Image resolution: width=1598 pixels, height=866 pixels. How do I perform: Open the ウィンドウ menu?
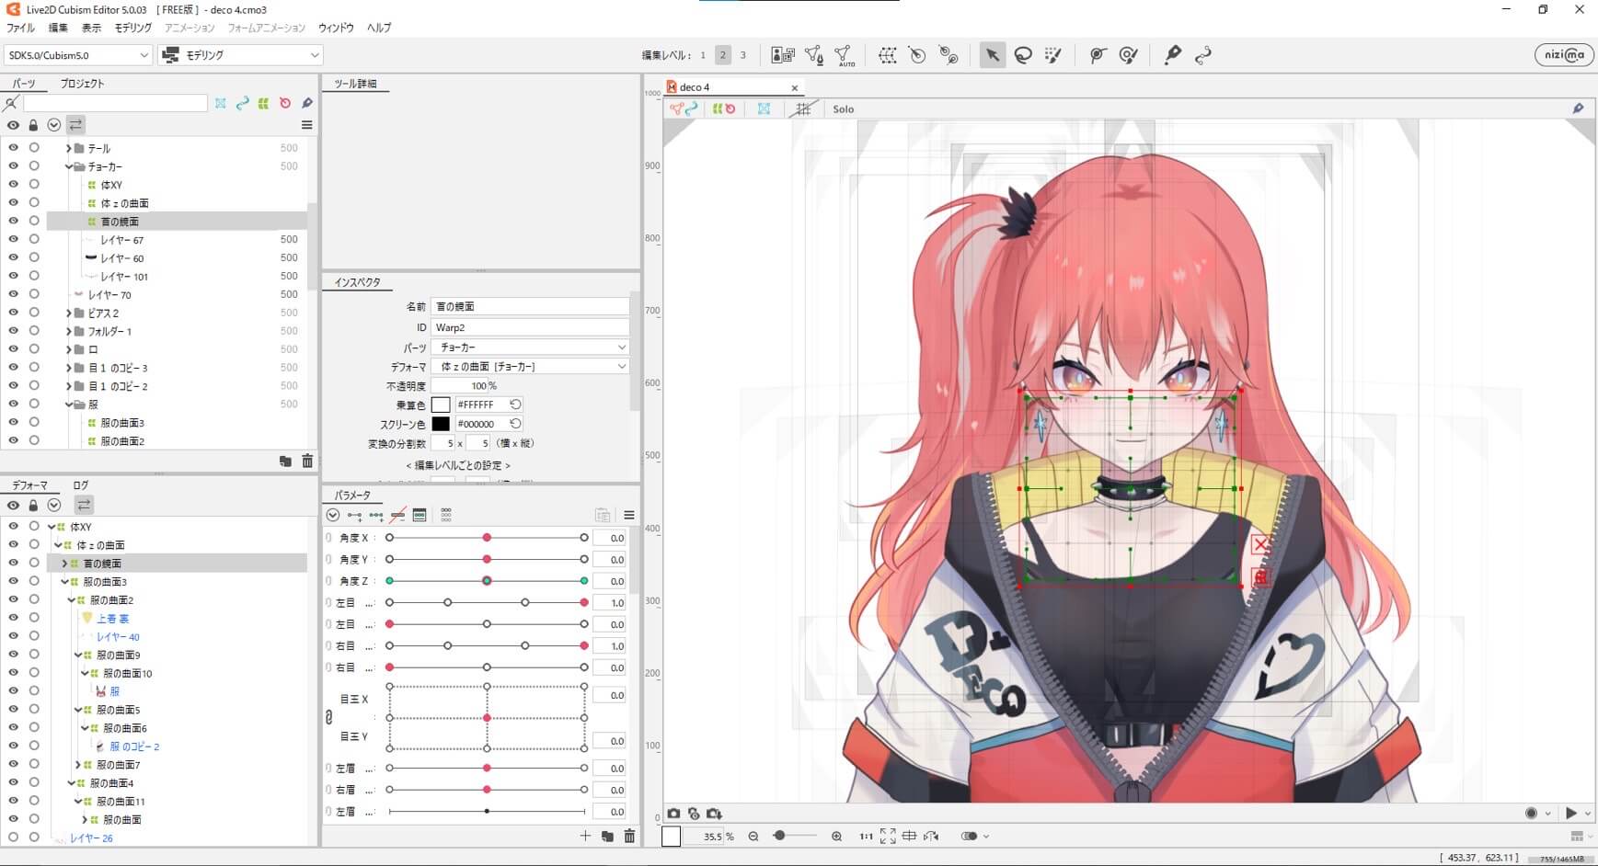tap(336, 28)
